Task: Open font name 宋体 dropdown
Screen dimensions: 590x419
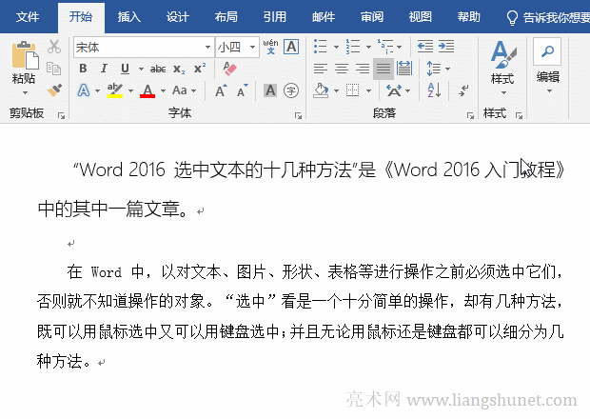Action: (207, 47)
